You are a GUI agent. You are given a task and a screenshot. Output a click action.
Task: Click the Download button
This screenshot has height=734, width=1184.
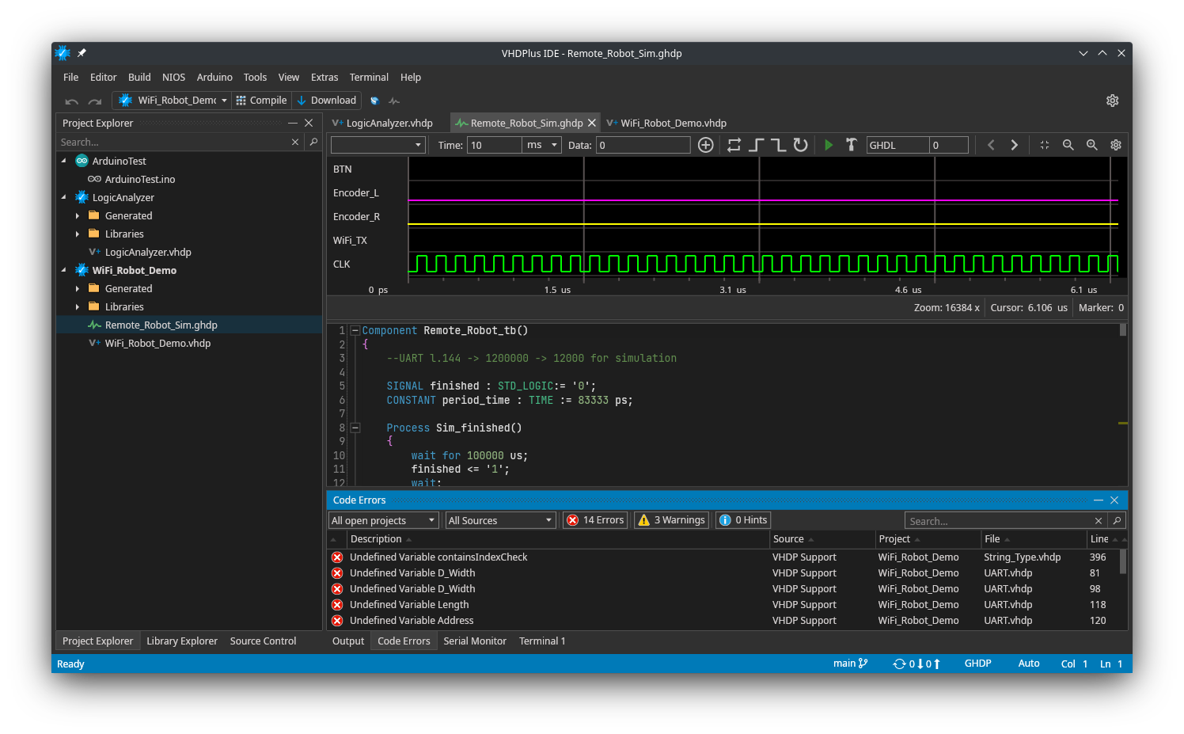click(x=326, y=101)
